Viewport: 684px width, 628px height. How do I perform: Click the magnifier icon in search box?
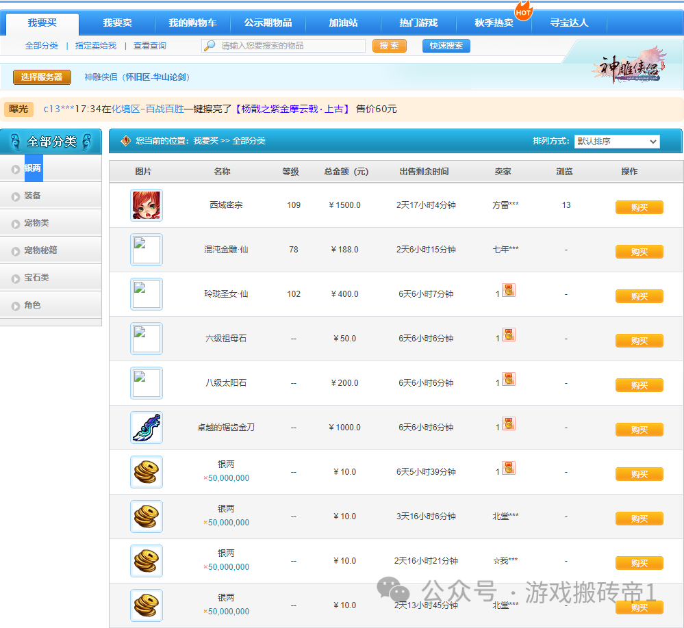pos(210,46)
